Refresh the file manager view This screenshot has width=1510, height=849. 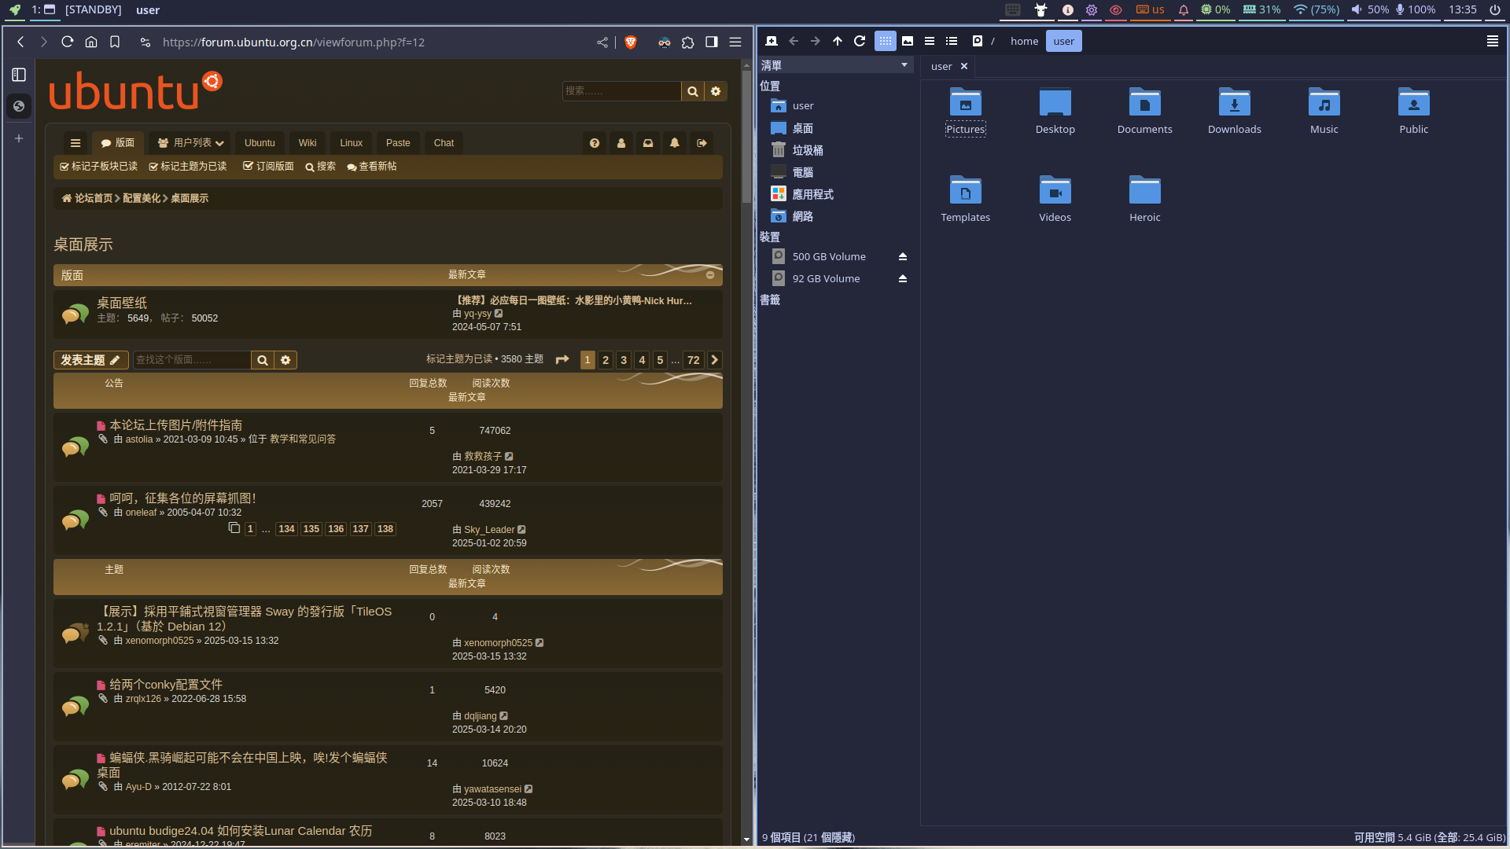(x=860, y=41)
